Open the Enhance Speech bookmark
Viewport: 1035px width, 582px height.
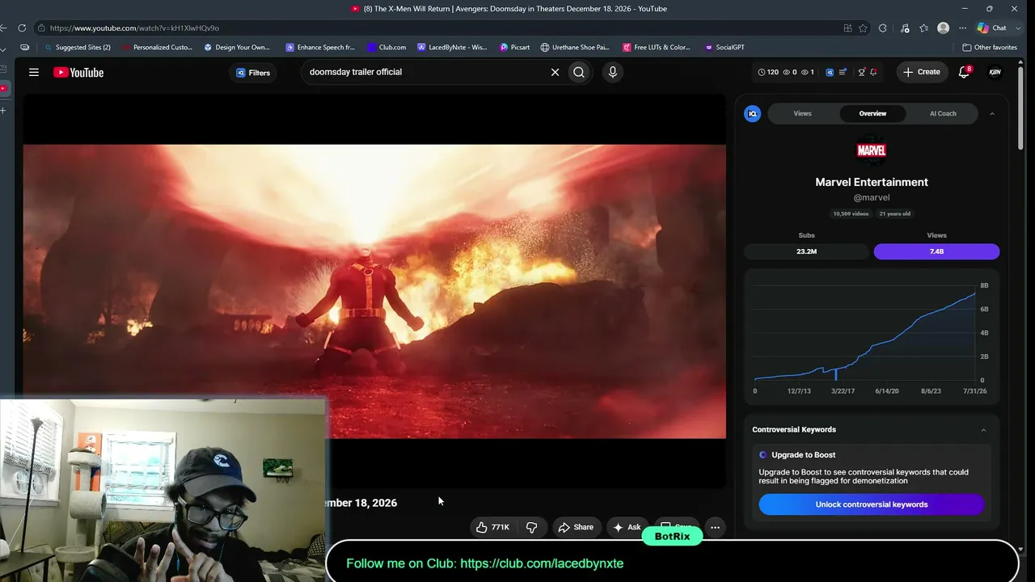coord(320,48)
